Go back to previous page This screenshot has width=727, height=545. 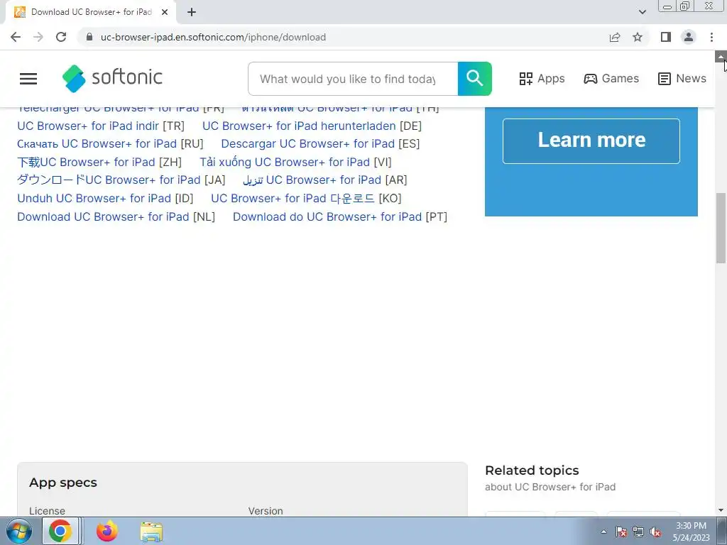point(16,37)
